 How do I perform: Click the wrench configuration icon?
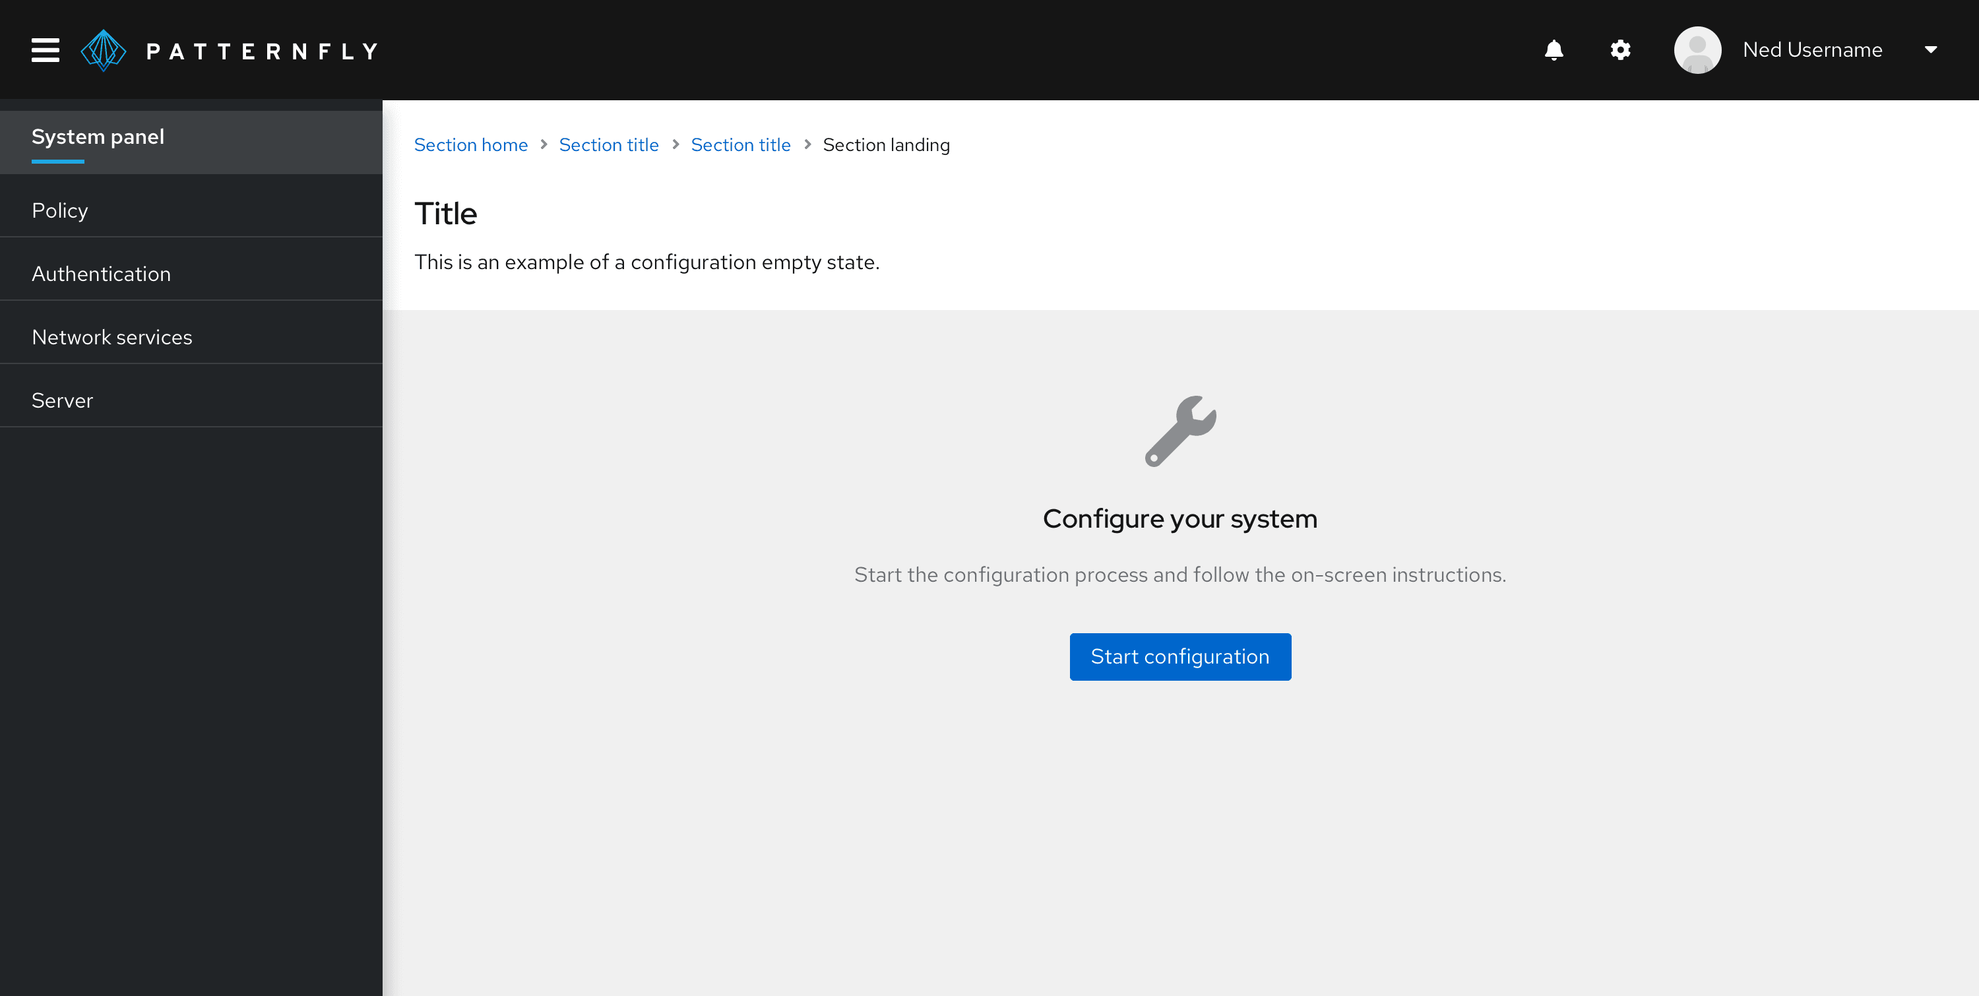[x=1180, y=431]
